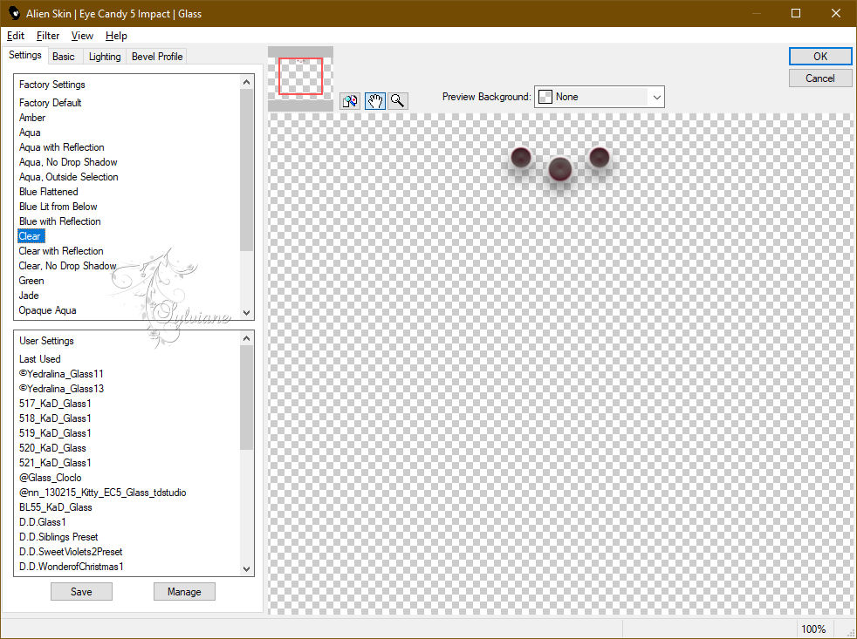Click the 100% zoom level in status bar
This screenshot has width=857, height=639.
tap(813, 629)
